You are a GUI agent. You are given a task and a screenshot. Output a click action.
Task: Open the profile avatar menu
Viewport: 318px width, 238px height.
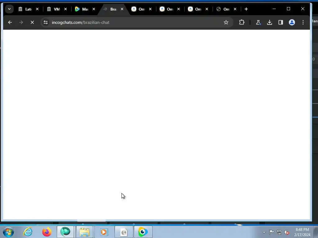pyautogui.click(x=292, y=22)
